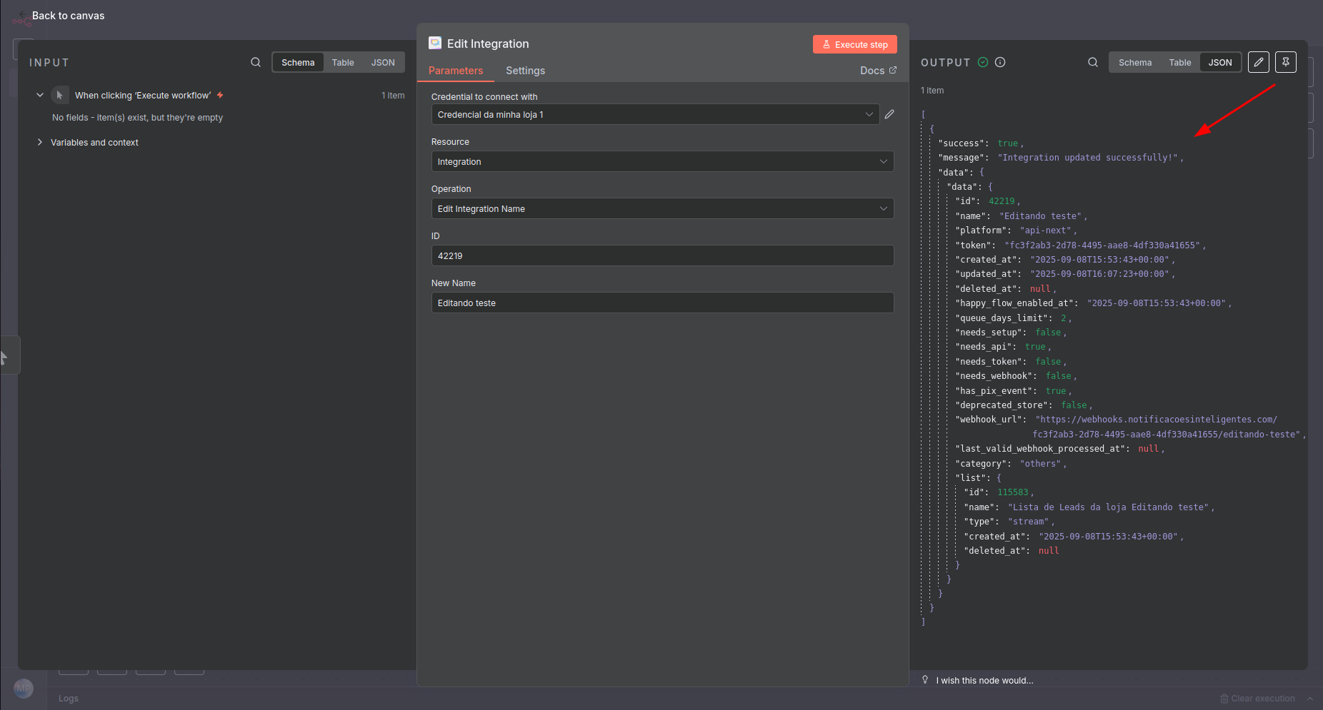Search the output panel data

click(x=1092, y=62)
